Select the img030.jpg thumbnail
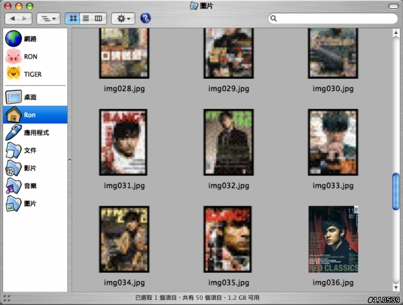Image resolution: width=403 pixels, height=305 pixels. click(333, 53)
